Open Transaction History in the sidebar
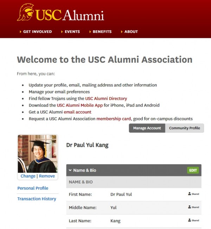Image resolution: width=211 pixels, height=229 pixels. pyautogui.click(x=37, y=199)
